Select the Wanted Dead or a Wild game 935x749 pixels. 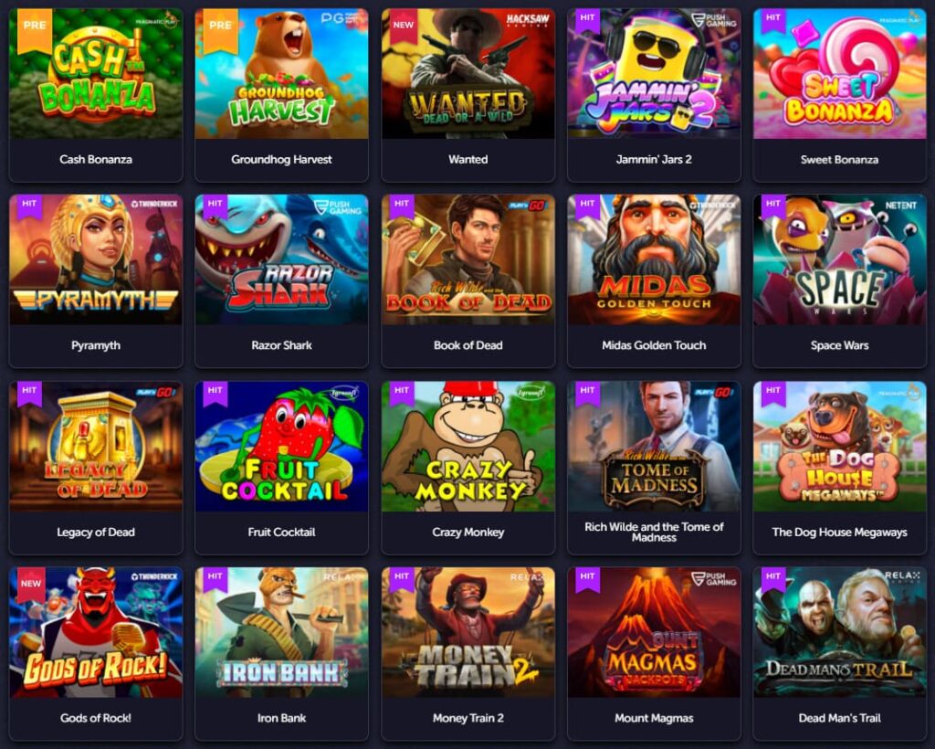coord(468,74)
